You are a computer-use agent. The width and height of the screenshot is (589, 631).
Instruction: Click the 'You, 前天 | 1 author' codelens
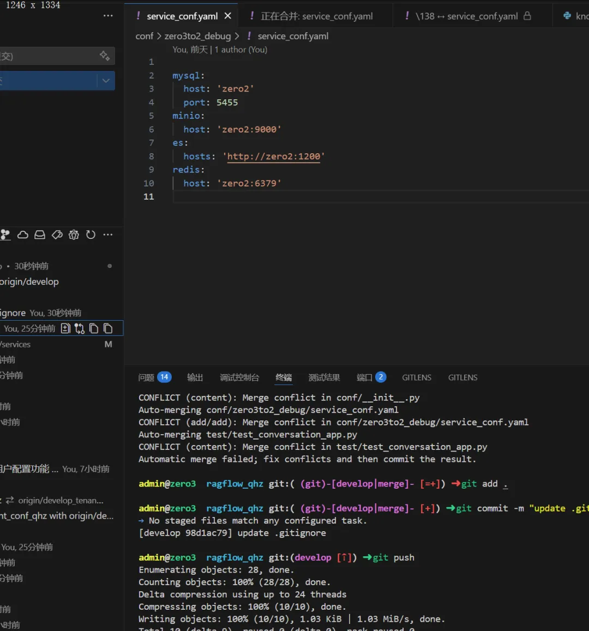click(x=220, y=50)
